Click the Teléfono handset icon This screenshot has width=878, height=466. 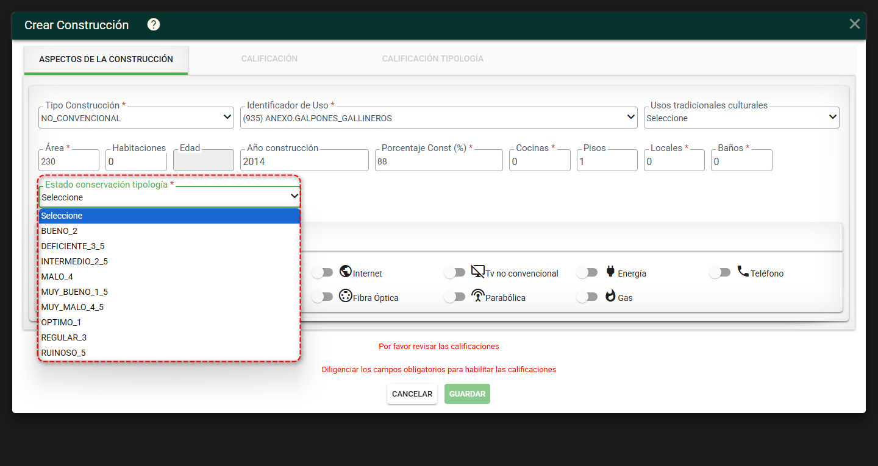click(743, 272)
